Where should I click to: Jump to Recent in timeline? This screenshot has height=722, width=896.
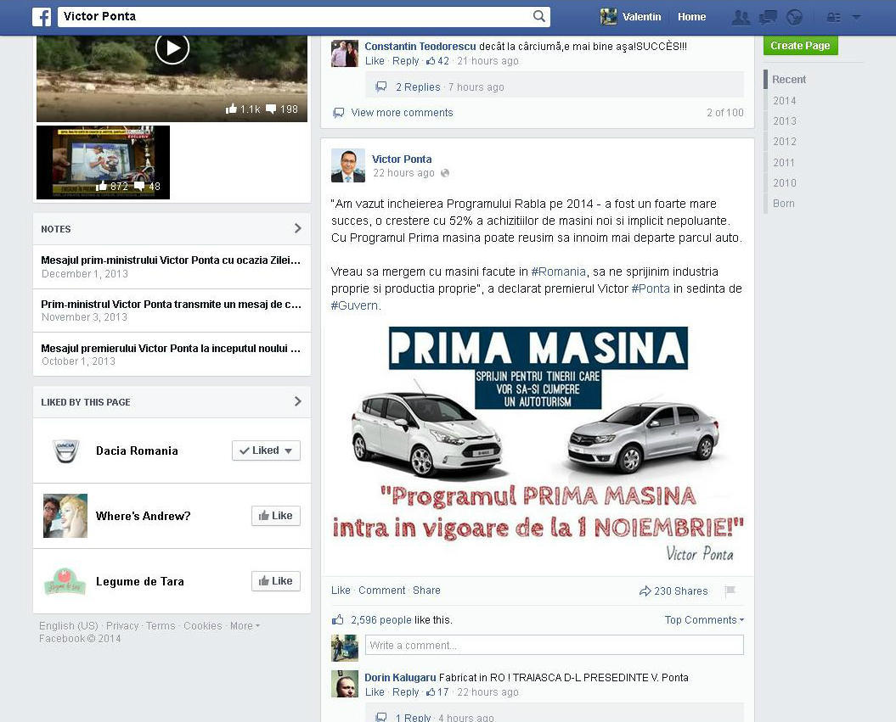pos(789,80)
